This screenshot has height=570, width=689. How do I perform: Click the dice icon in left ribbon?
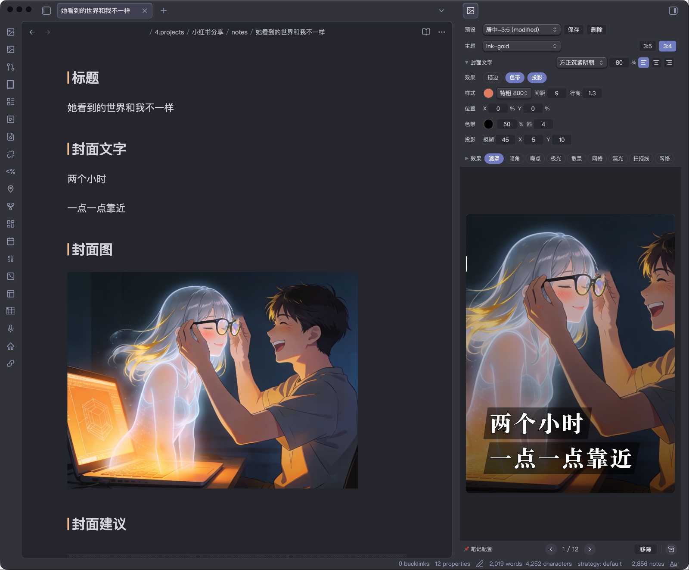[11, 276]
